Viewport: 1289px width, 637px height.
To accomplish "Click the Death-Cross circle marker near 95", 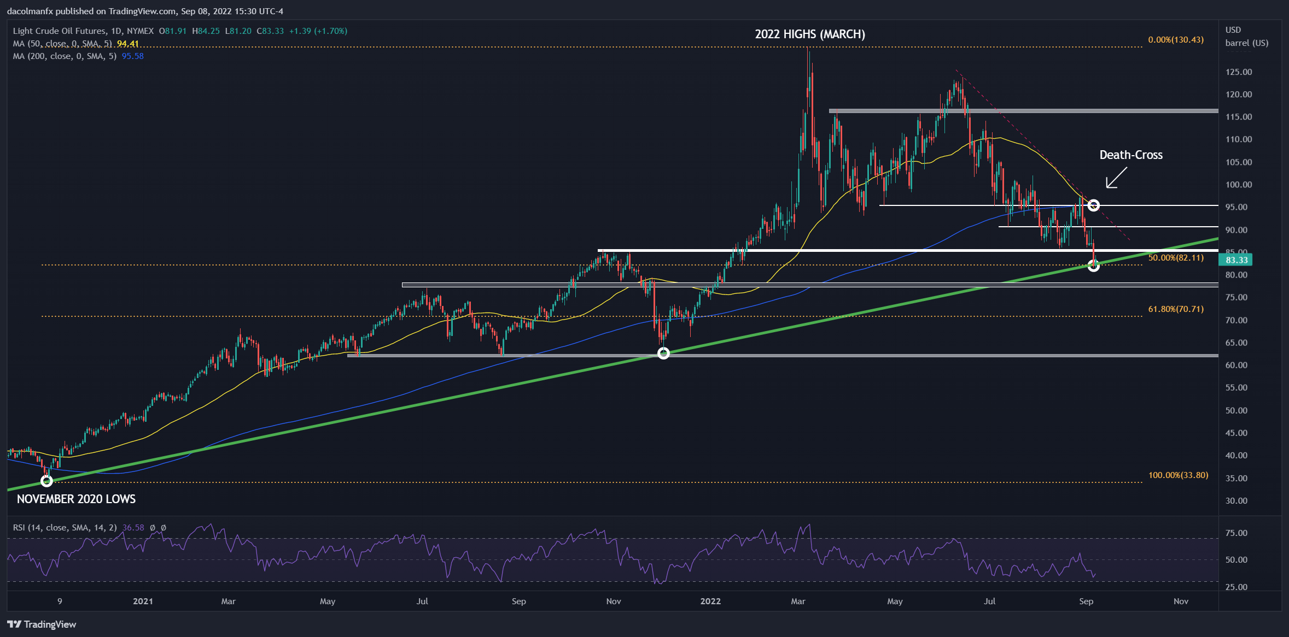I will pyautogui.click(x=1093, y=205).
